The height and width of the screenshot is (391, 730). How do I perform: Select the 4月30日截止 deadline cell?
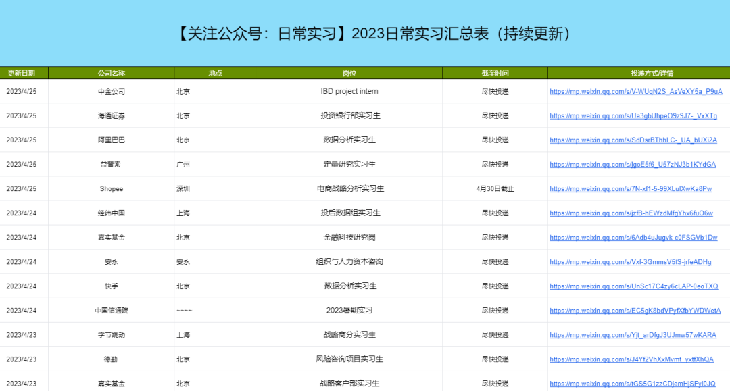495,189
